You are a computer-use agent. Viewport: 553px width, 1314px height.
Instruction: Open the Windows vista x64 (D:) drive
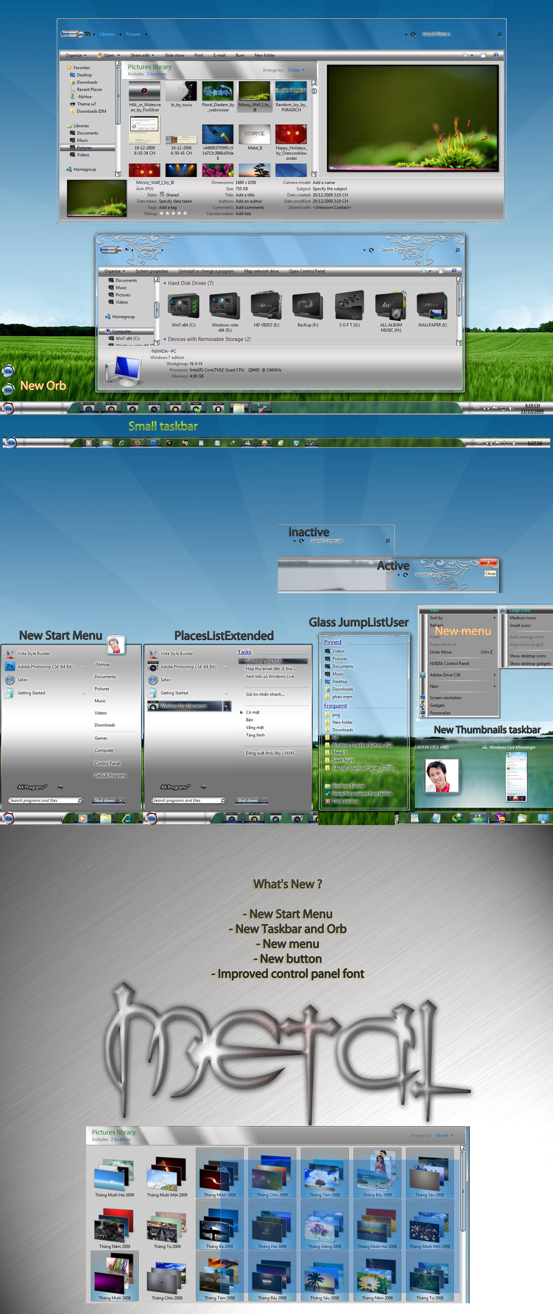[225, 306]
